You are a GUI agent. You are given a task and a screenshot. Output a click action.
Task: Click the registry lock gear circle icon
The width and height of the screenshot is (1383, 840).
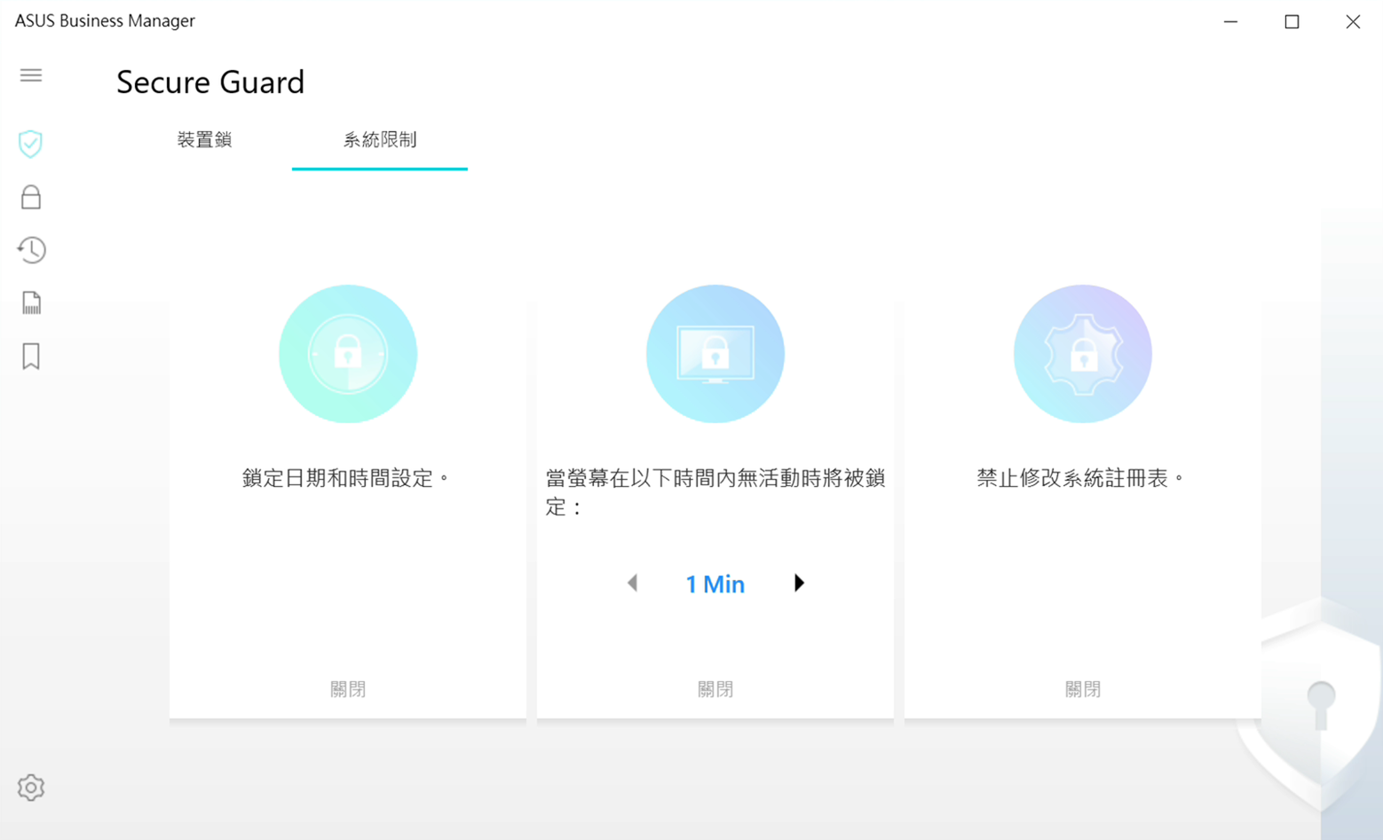click(x=1082, y=354)
